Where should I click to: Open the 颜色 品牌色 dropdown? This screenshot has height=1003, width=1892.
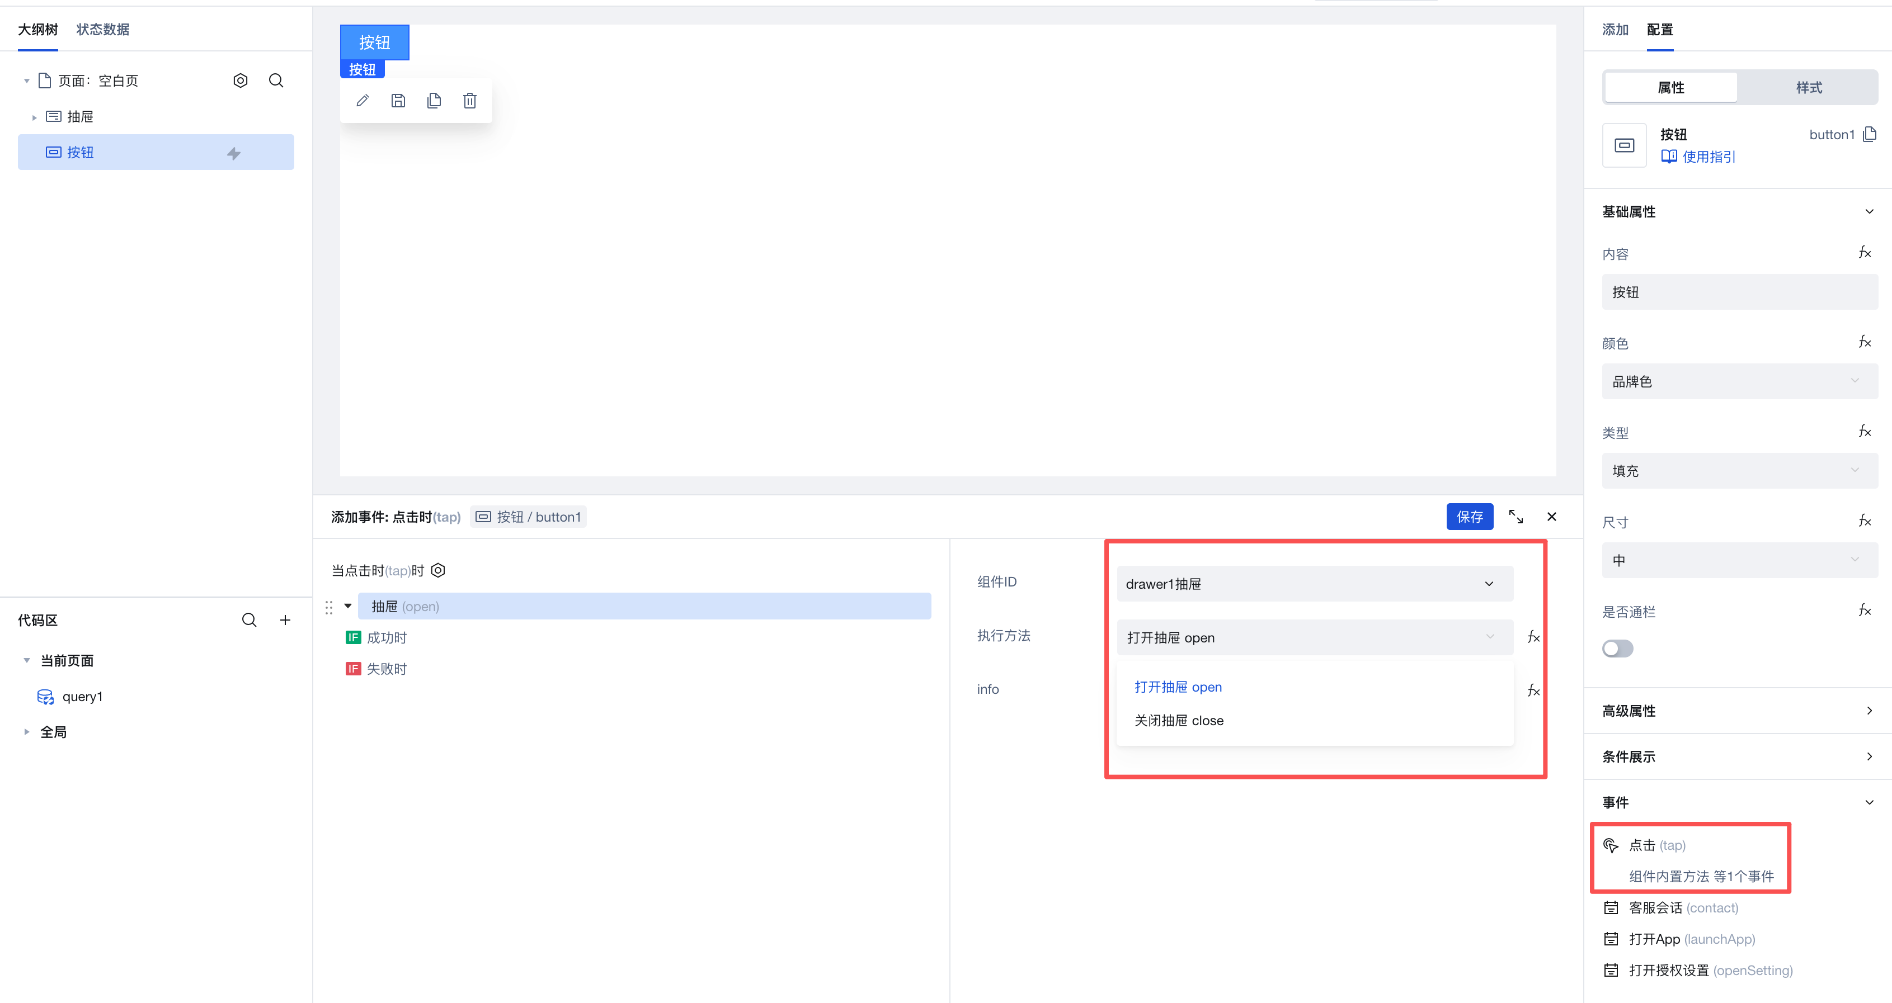click(x=1739, y=382)
